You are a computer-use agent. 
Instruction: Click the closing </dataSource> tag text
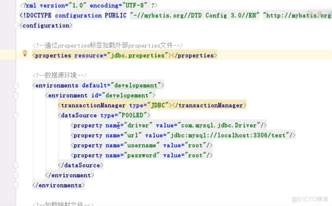(x=81, y=165)
